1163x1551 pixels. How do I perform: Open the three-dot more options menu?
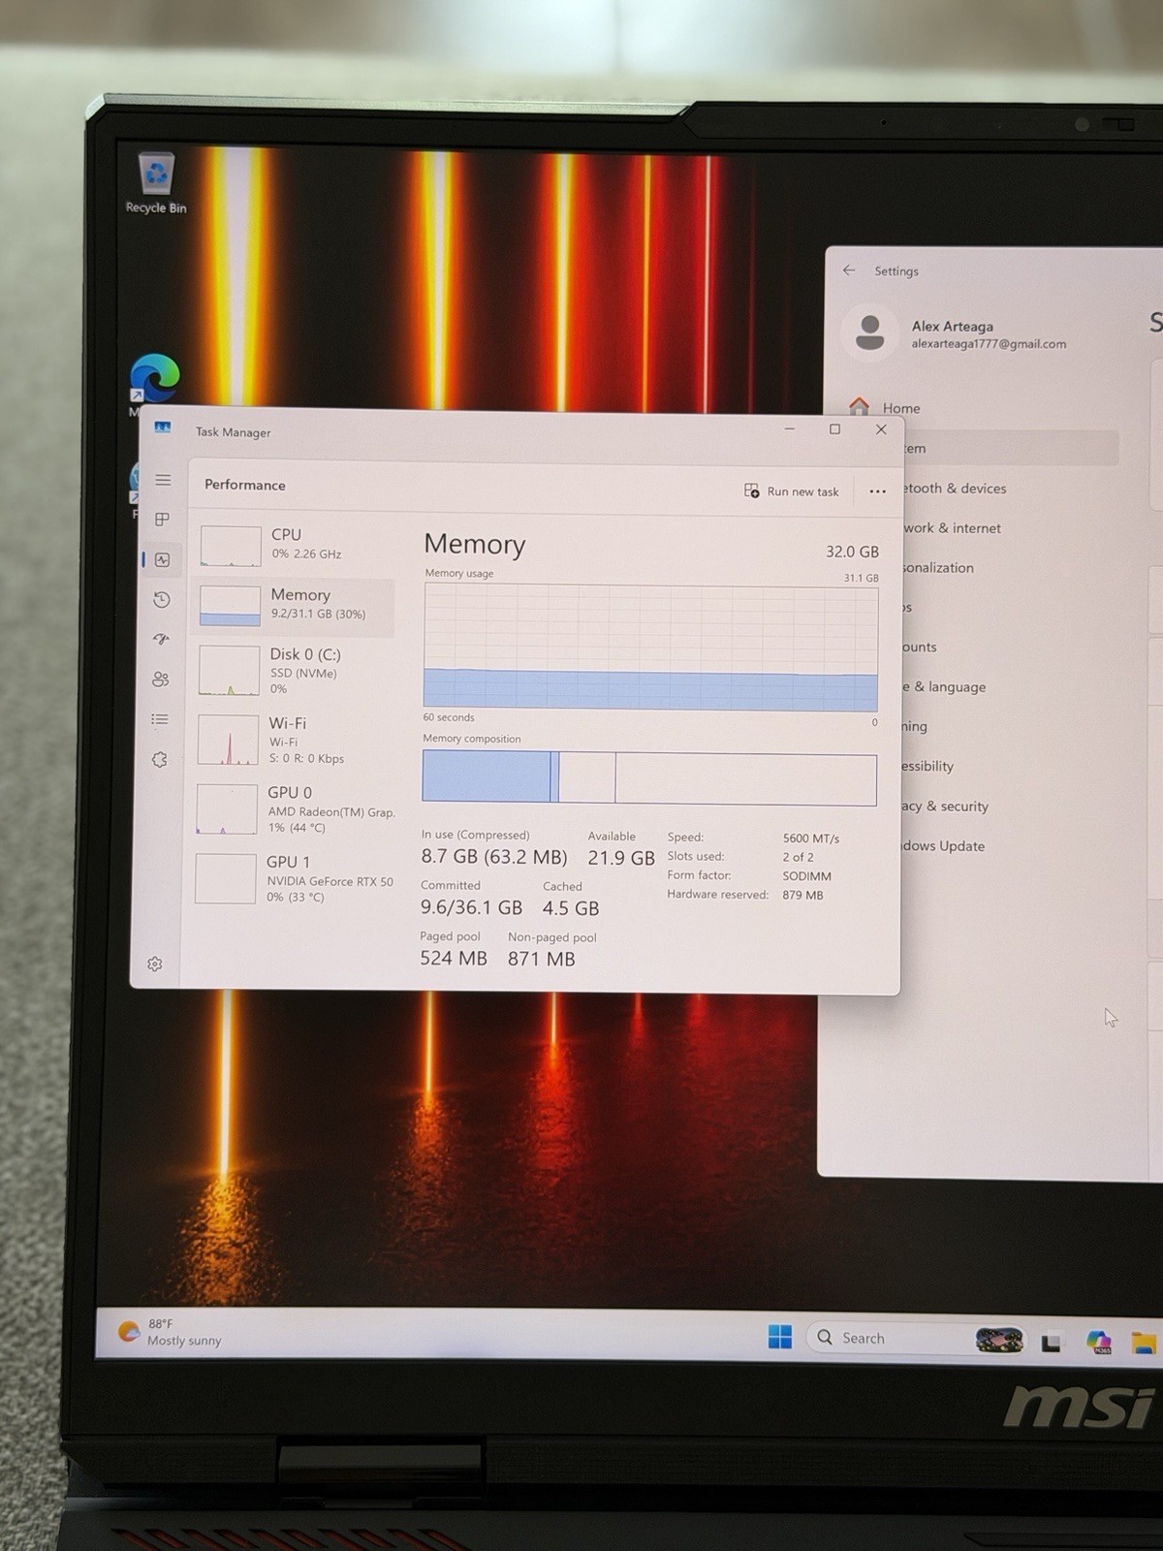coord(877,491)
